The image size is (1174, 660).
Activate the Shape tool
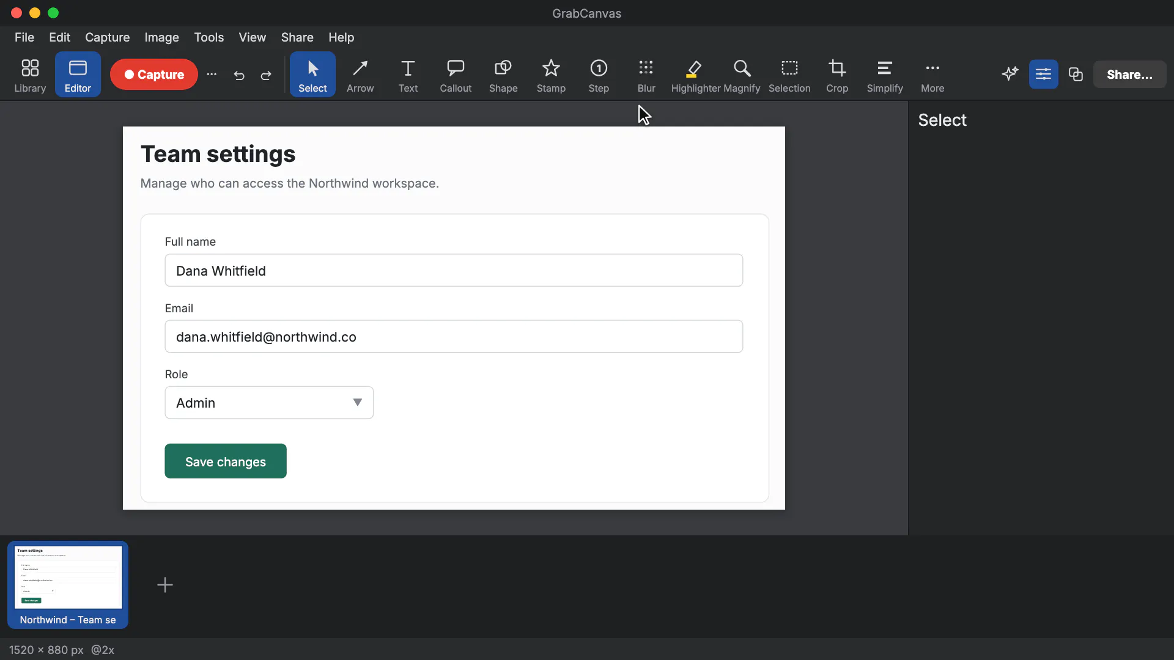point(503,75)
